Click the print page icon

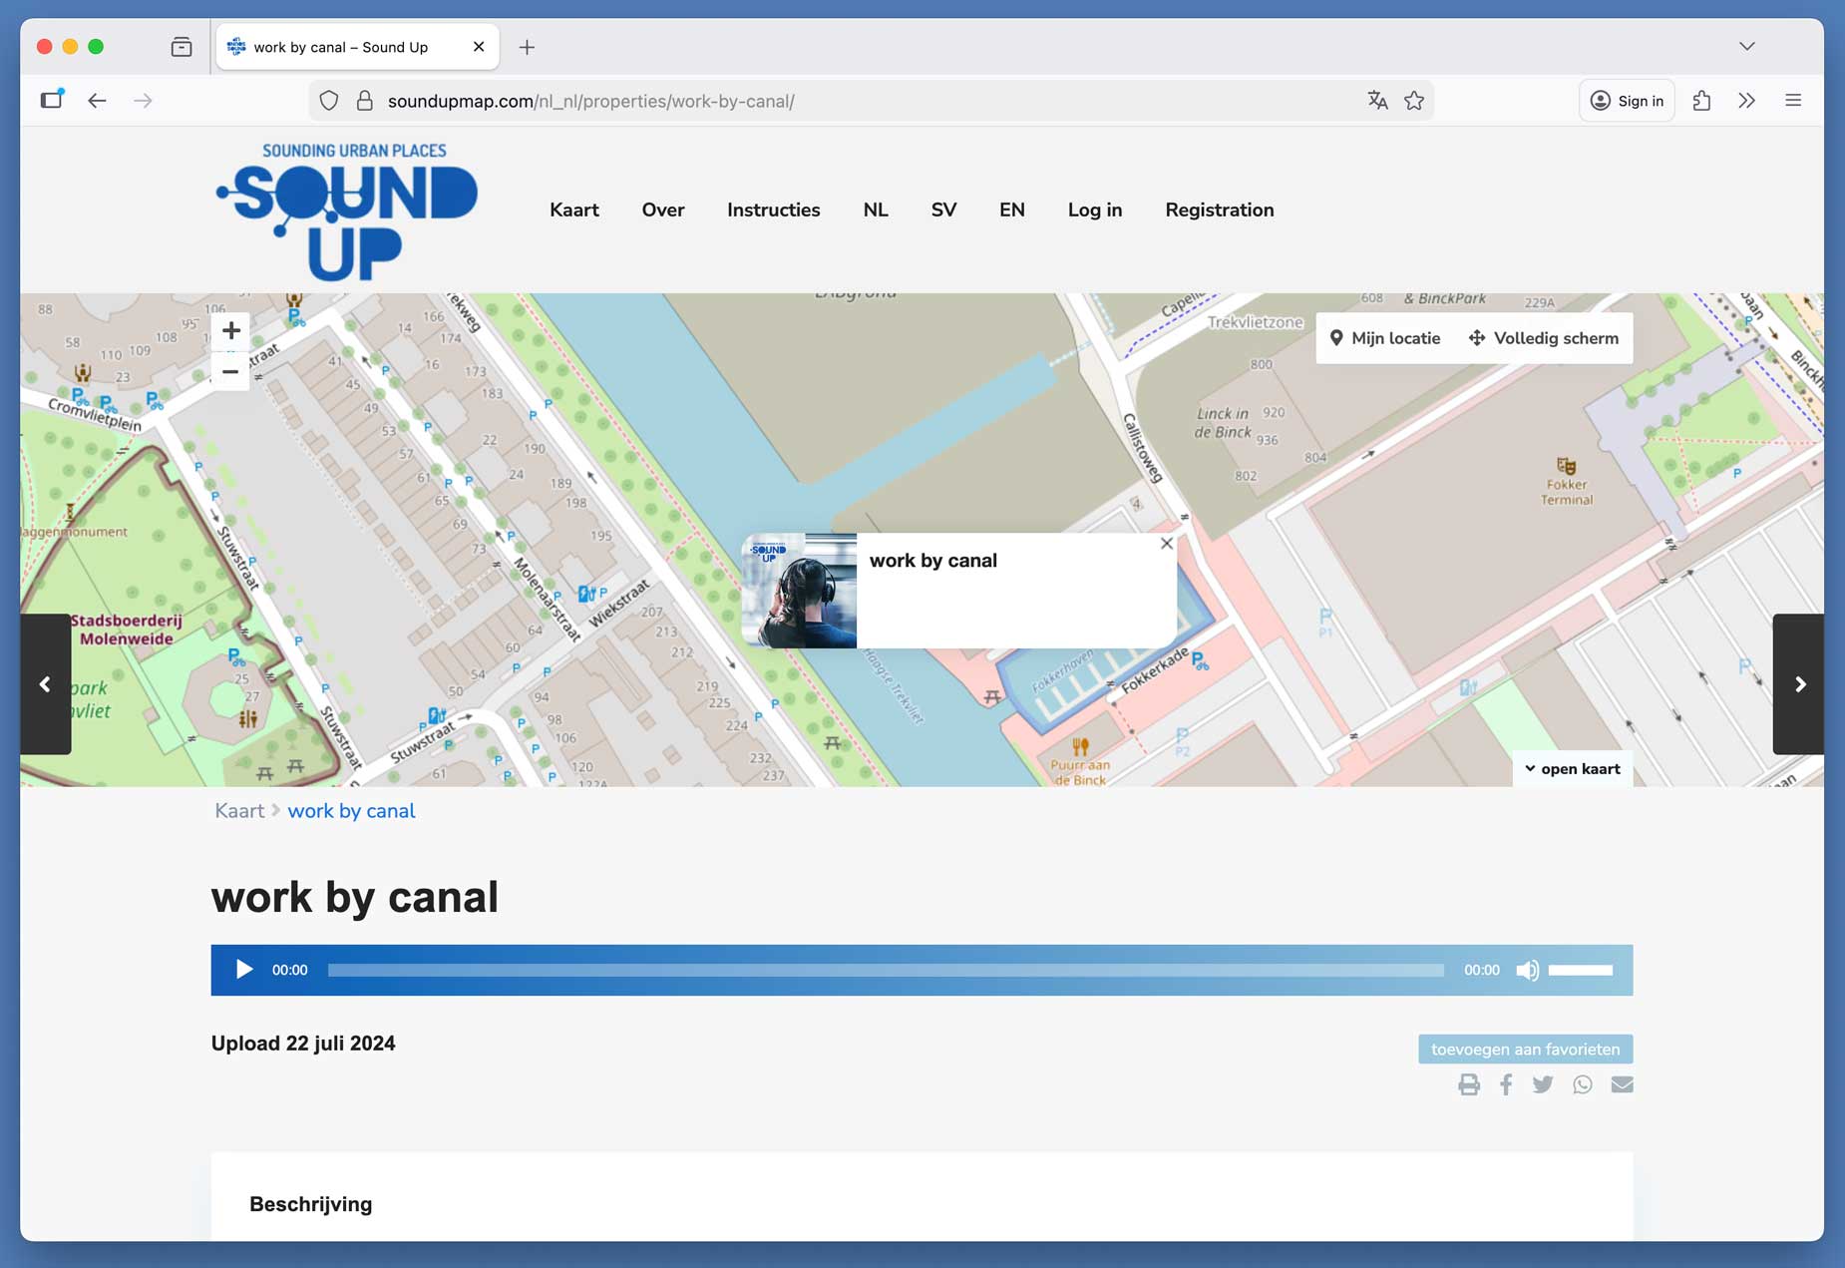[x=1468, y=1084]
